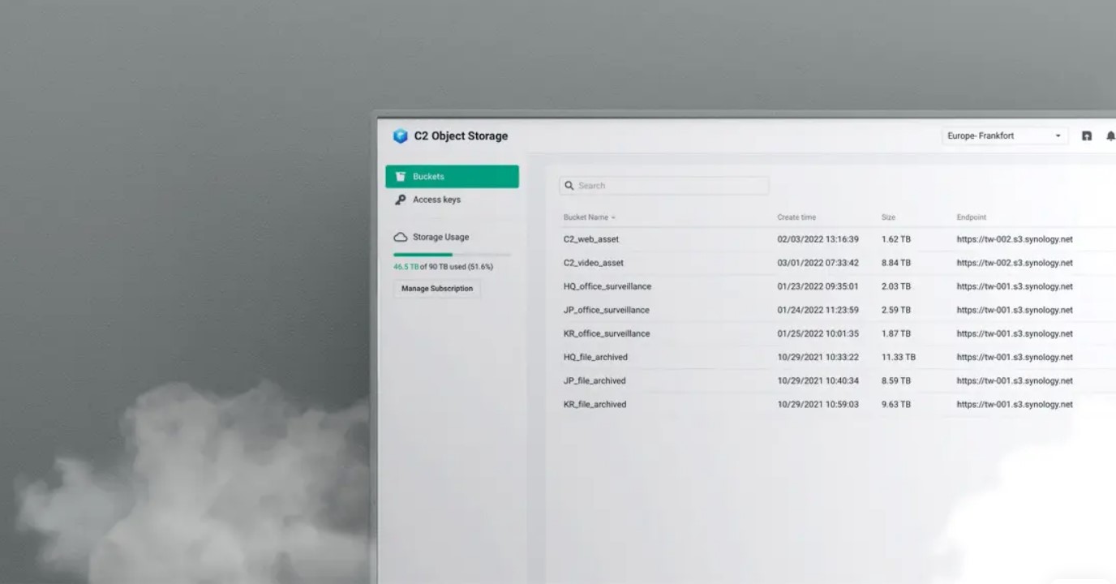Viewport: 1116px width, 584px height.
Task: Click the 8.84 TB size value
Action: tap(896, 263)
